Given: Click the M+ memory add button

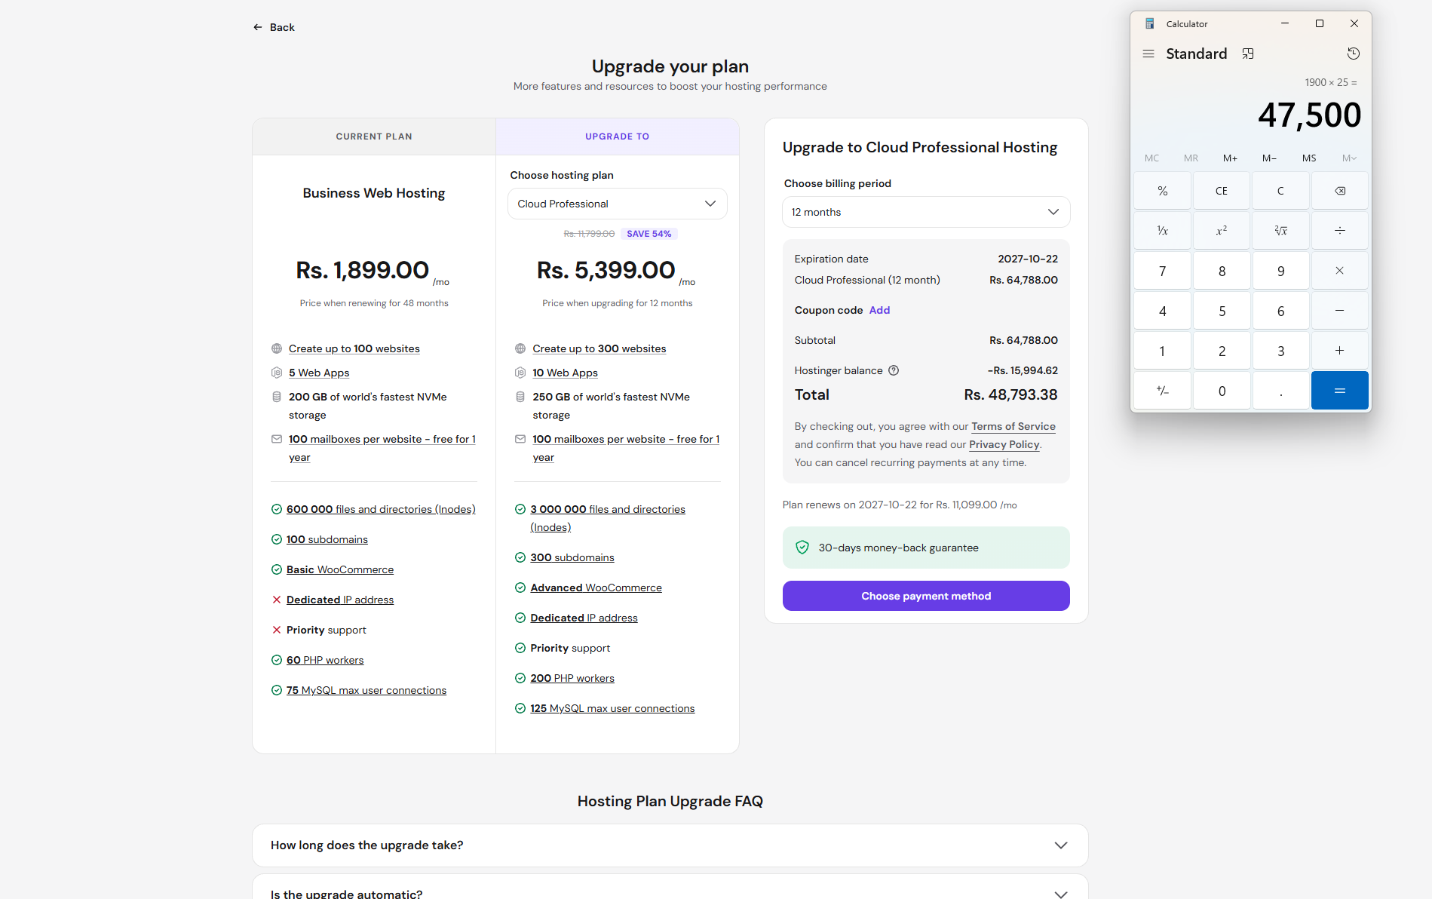Looking at the screenshot, I should [1230, 158].
